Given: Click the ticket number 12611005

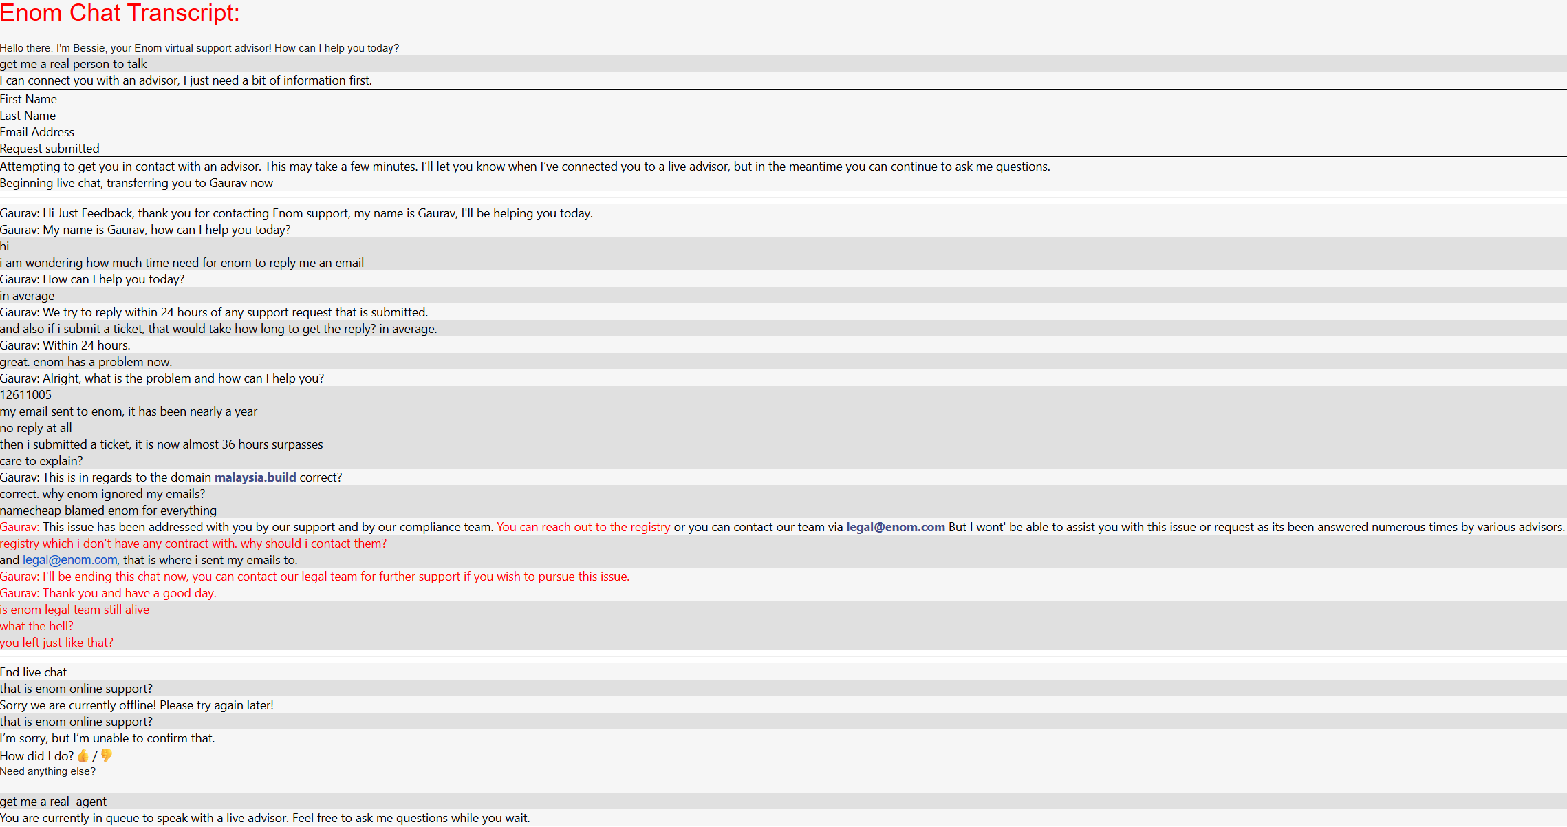Looking at the screenshot, I should [x=25, y=395].
